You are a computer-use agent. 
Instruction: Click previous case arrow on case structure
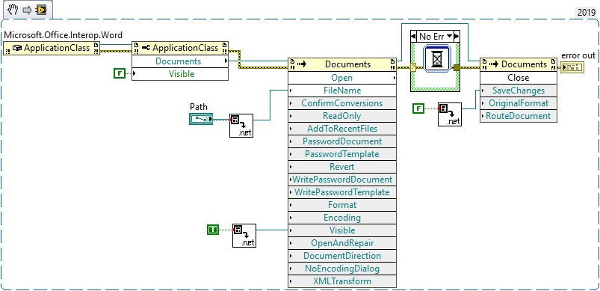[x=413, y=37]
